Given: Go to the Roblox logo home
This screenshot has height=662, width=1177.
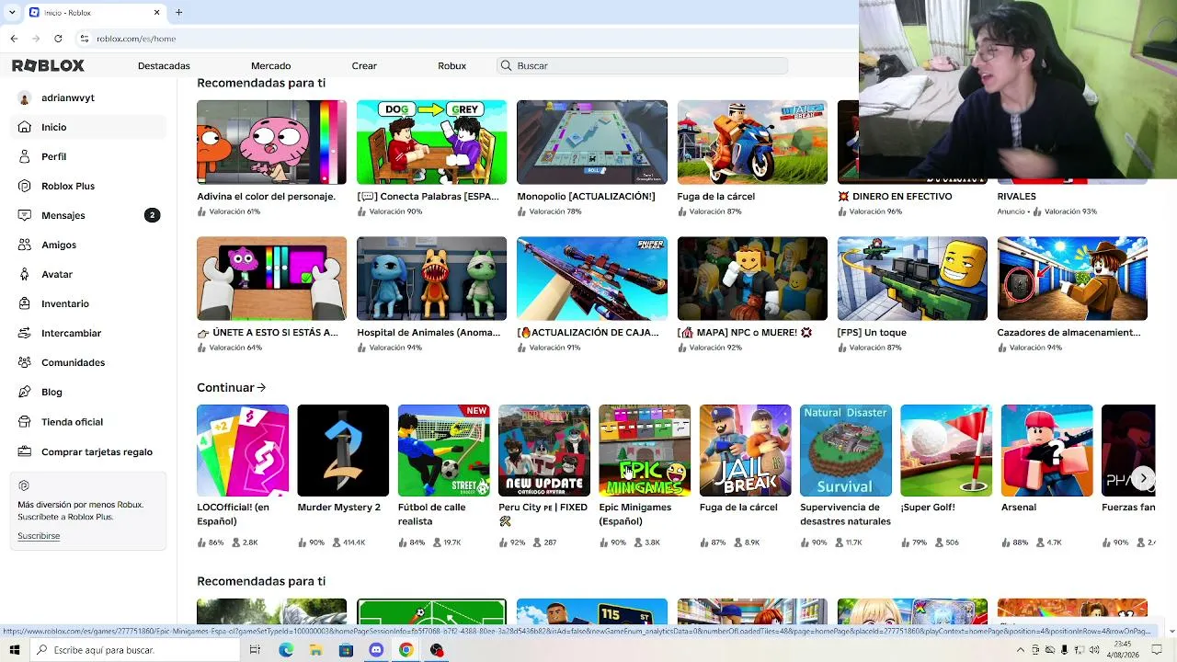Looking at the screenshot, I should 48,65.
